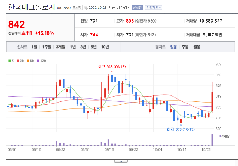Click the 한국테크놀로지 stock title
The width and height of the screenshot is (238, 166).
[31, 7]
